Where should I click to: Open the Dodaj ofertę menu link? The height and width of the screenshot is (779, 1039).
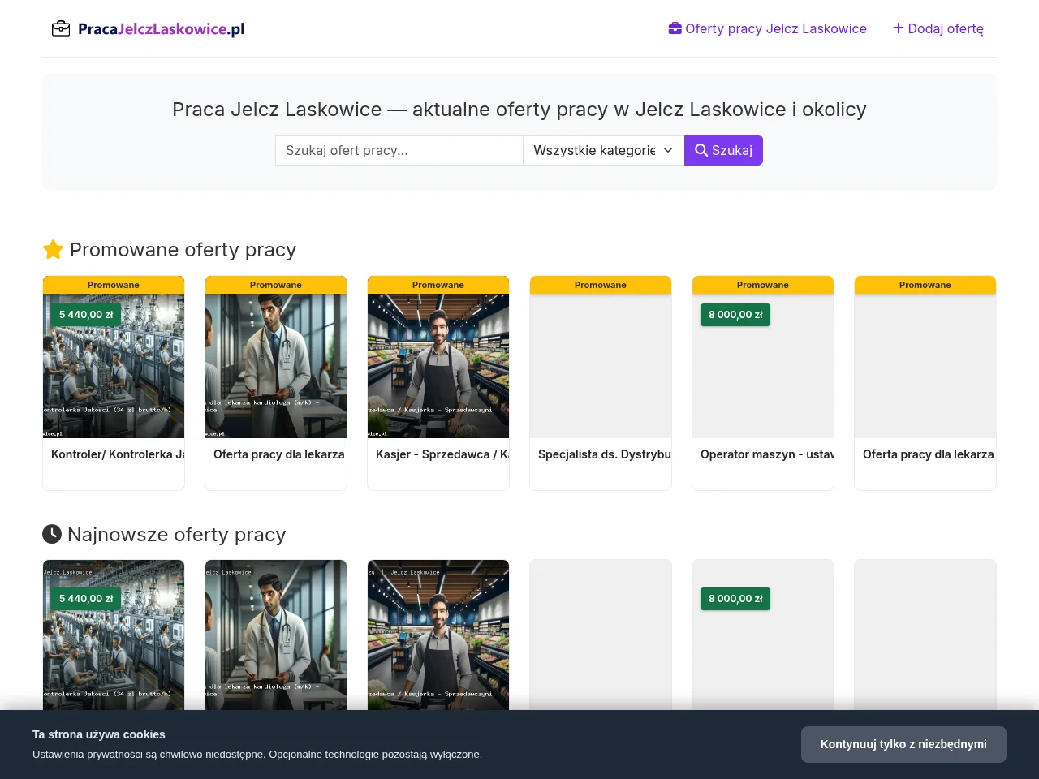938,28
